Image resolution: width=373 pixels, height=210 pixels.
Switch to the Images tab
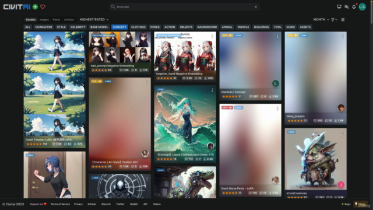pos(44,20)
